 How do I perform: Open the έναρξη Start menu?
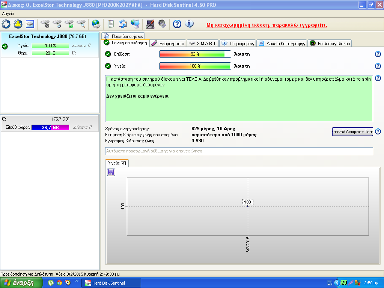click(x=21, y=283)
